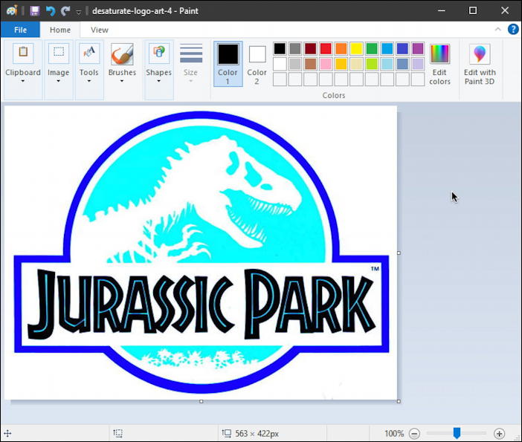The image size is (522, 442).
Task: Maximize the Paint window
Action: (473, 10)
